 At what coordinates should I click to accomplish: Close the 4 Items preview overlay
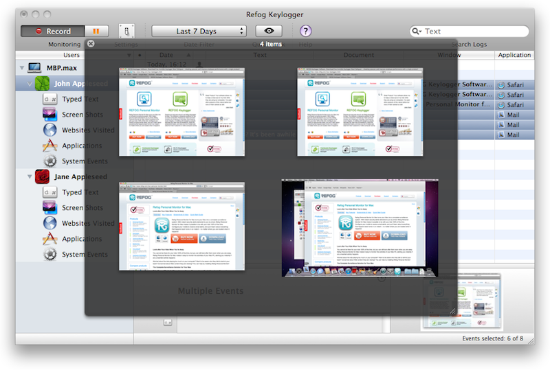tap(91, 44)
